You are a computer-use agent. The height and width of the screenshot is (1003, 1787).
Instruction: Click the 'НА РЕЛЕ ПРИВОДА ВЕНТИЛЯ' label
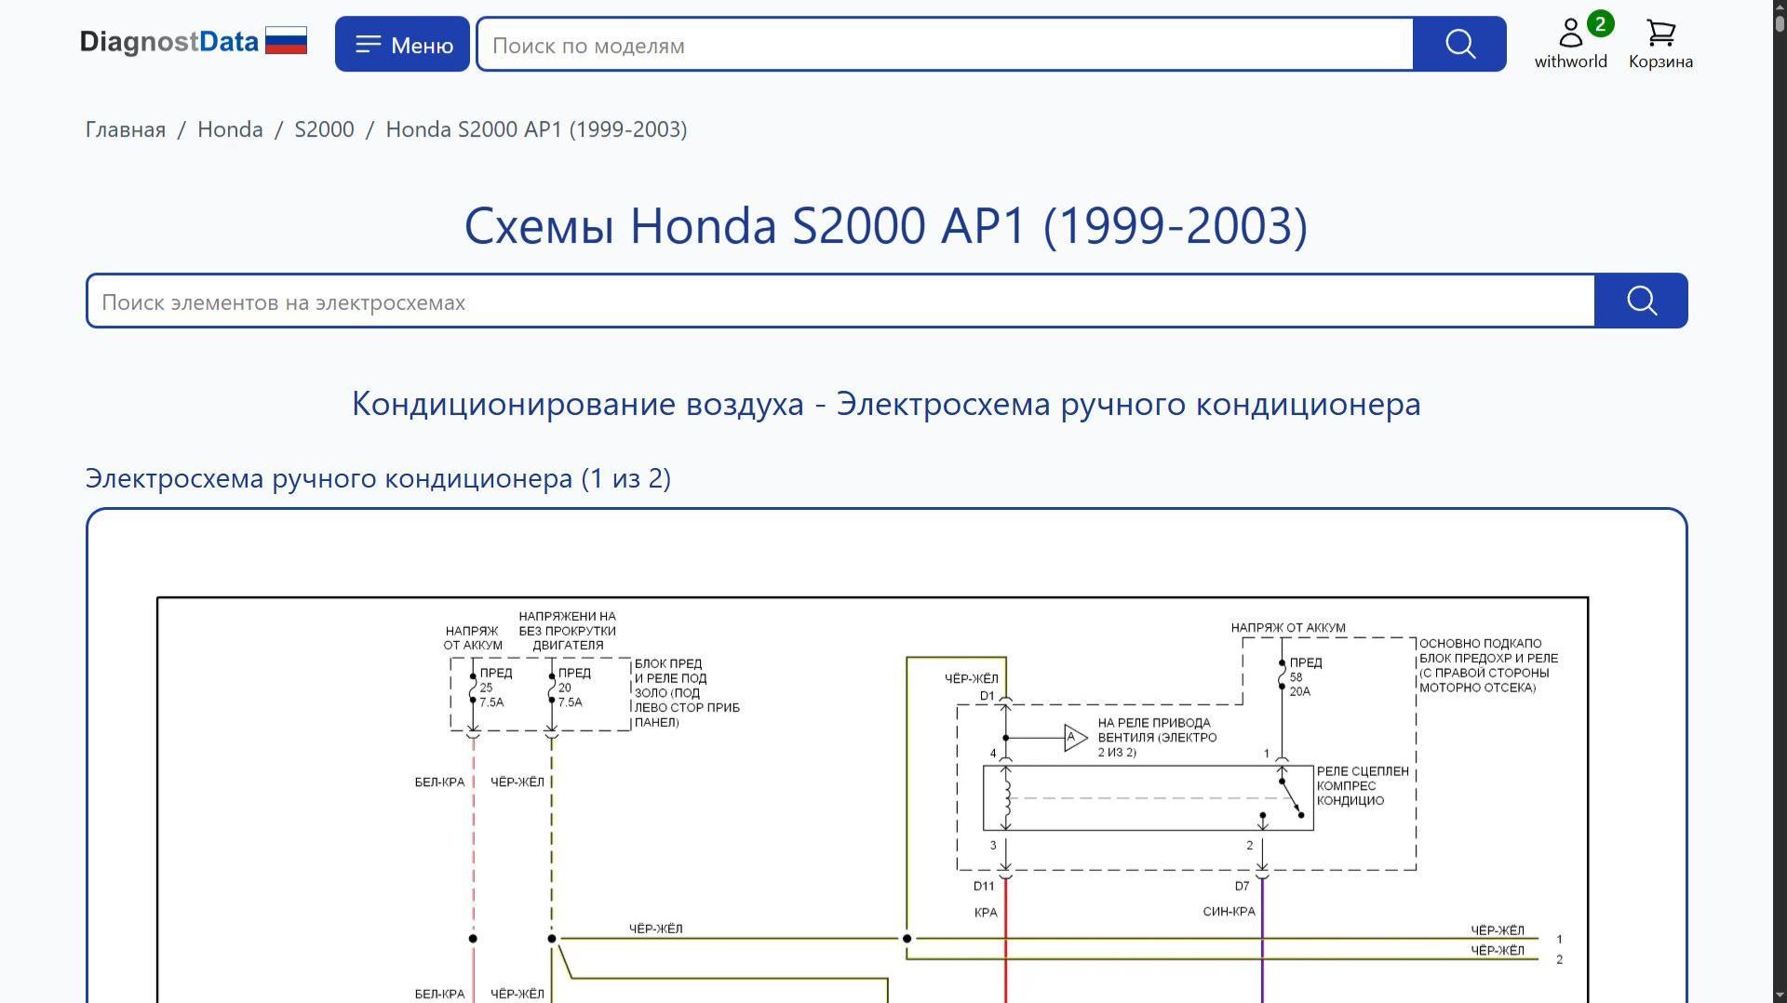[x=1157, y=737]
